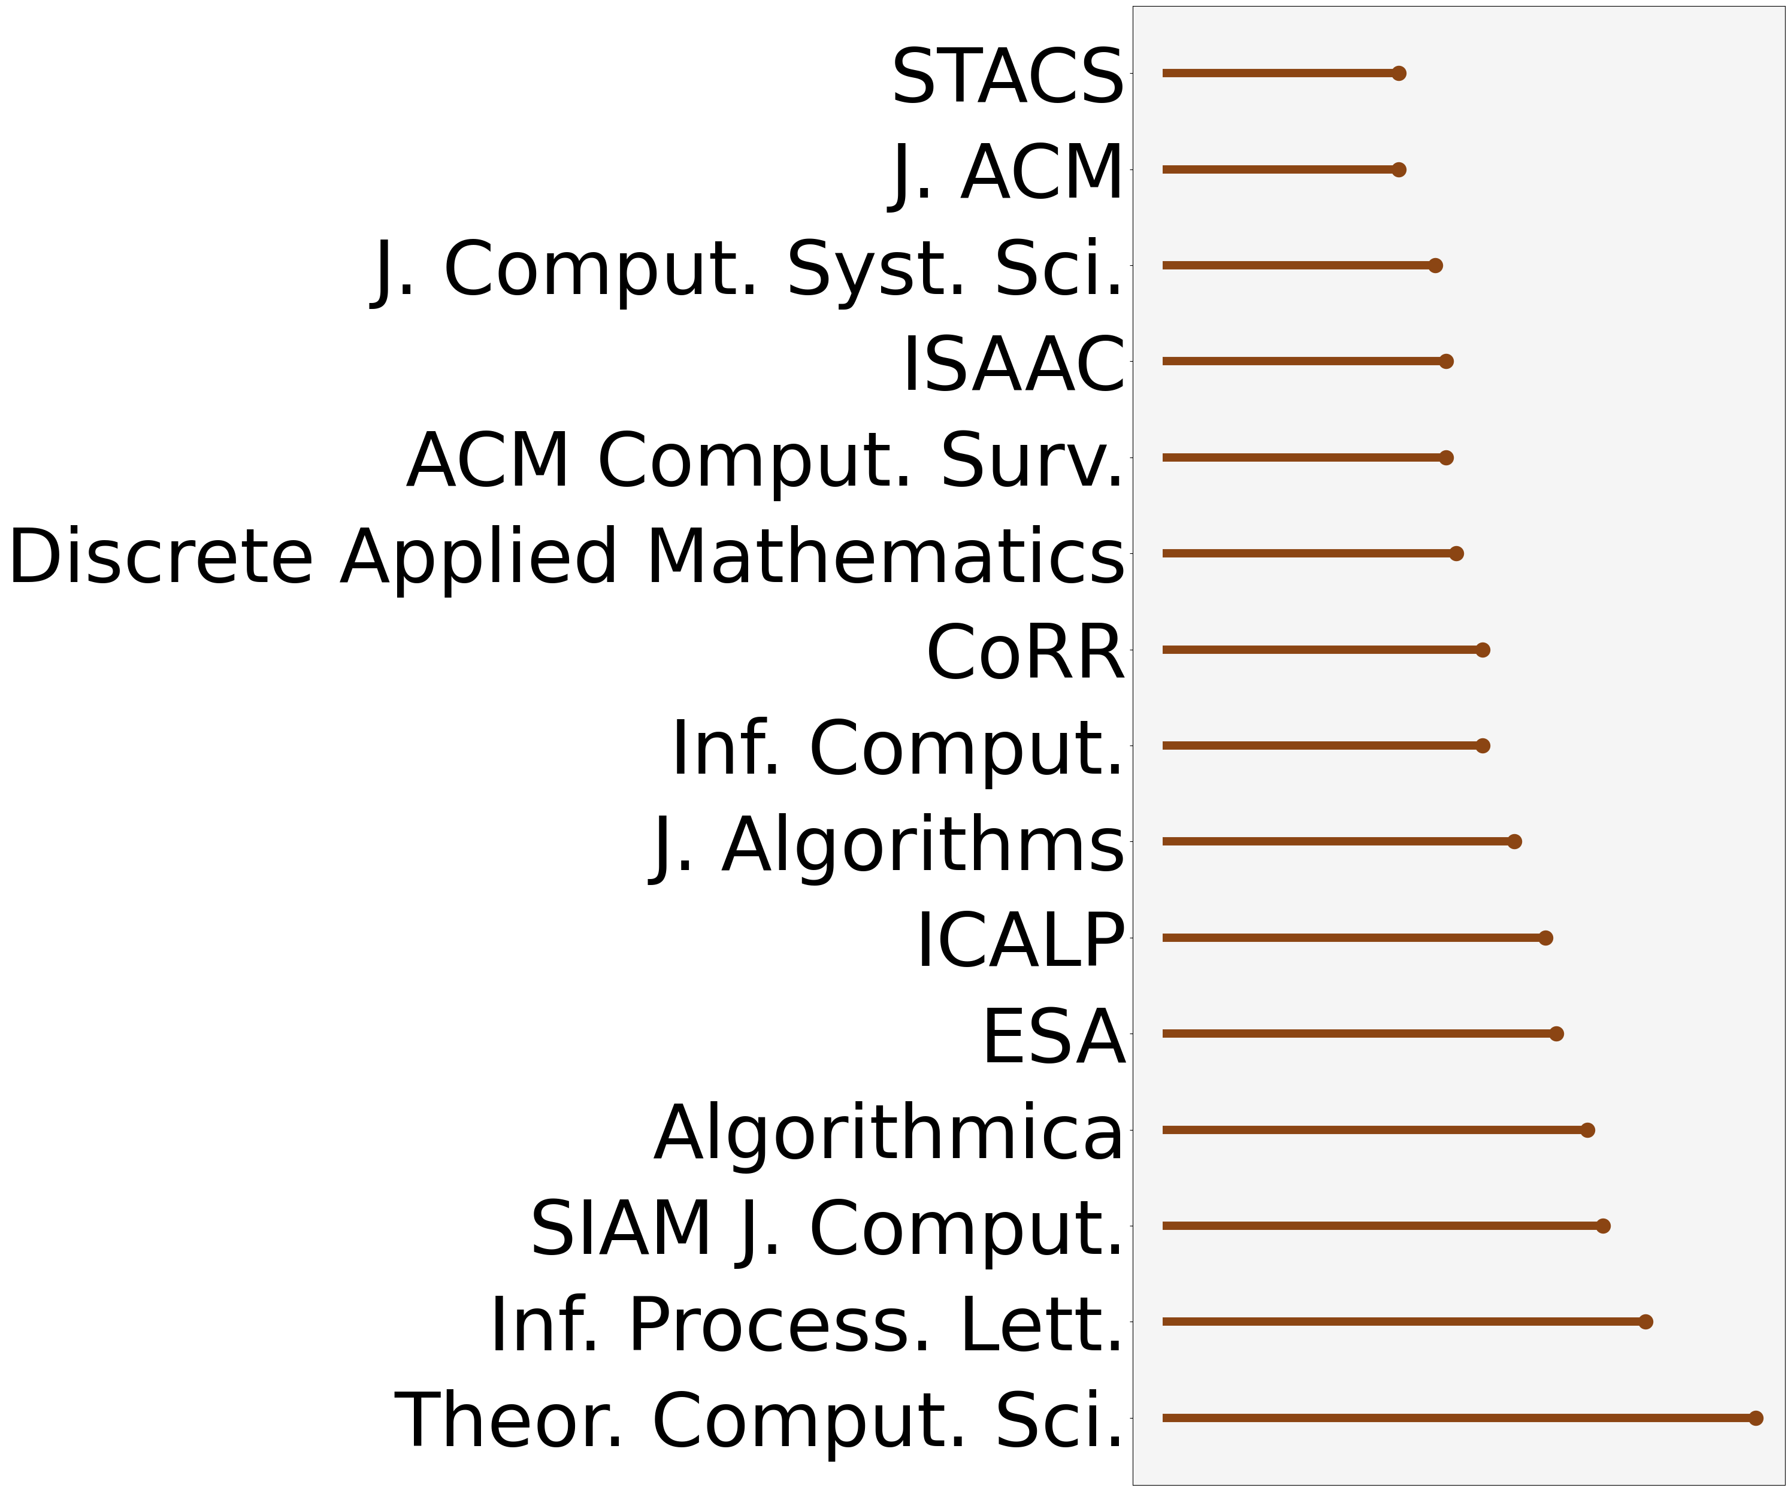Screen dimensions: 1791x1491
Task: Click the STACS axis label
Action: (x=1008, y=77)
